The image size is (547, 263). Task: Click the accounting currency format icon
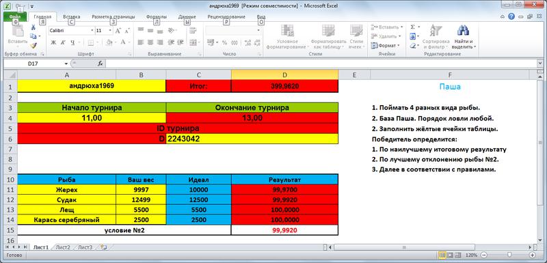[x=211, y=42]
